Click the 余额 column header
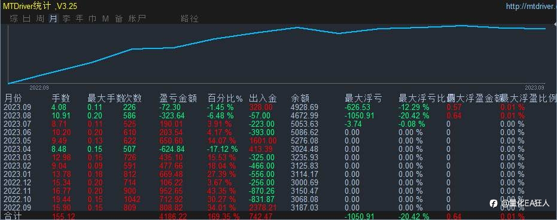This screenshot has width=557, height=220. click(x=300, y=98)
